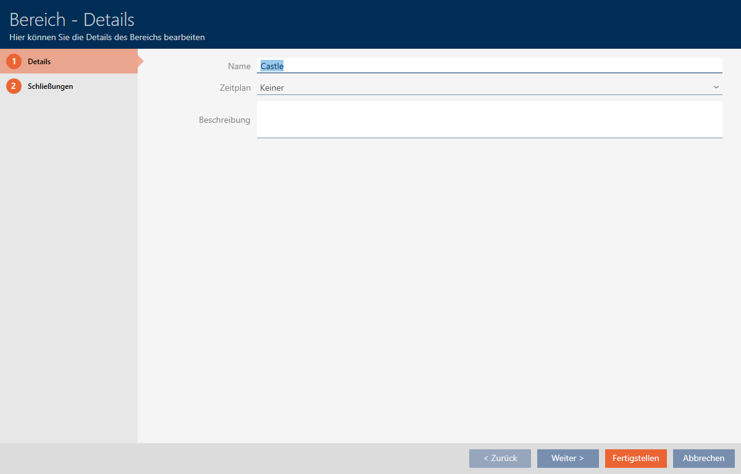
Task: Click the Name input field
Action: 494,66
